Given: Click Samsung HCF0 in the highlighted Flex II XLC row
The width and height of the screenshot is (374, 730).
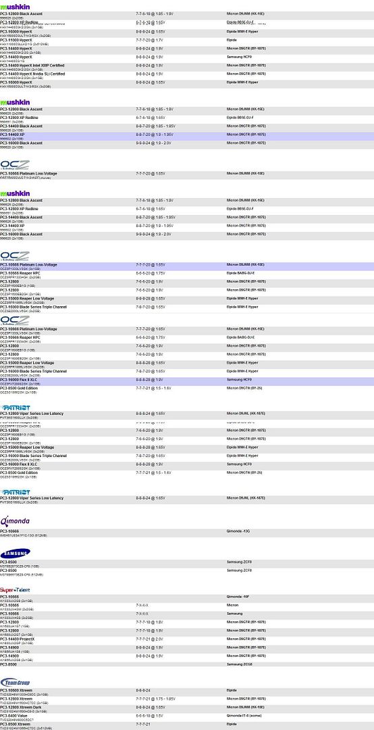Looking at the screenshot, I should [x=239, y=380].
